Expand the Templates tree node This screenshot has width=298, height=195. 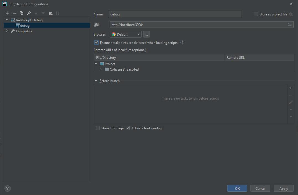pyautogui.click(x=7, y=31)
